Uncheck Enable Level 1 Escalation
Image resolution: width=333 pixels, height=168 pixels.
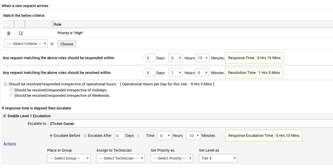(4, 116)
